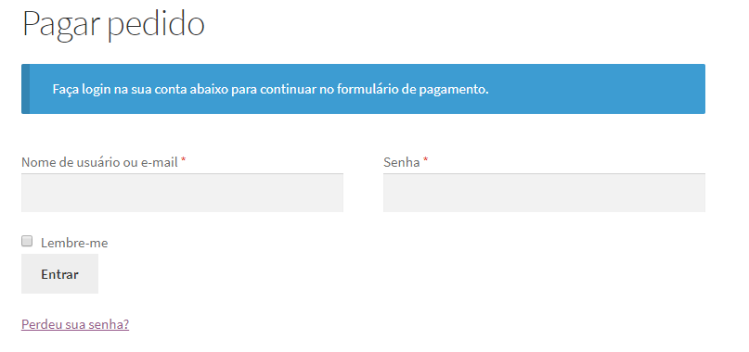
Task: Focus the username or e-mail input field
Action: coord(182,193)
